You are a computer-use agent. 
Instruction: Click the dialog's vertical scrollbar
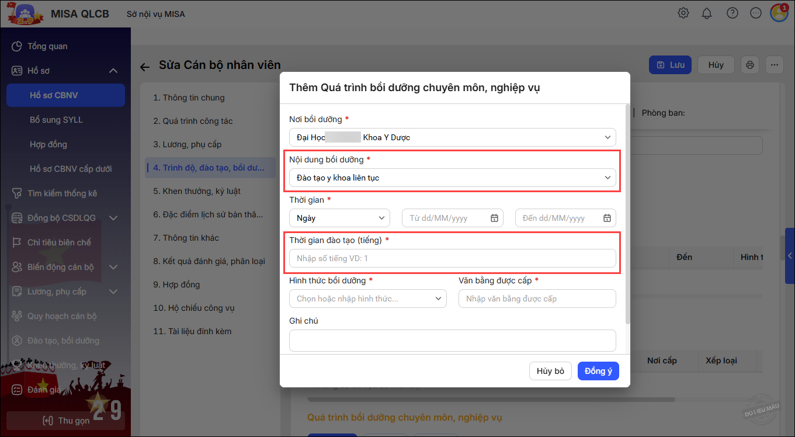pyautogui.click(x=628, y=216)
